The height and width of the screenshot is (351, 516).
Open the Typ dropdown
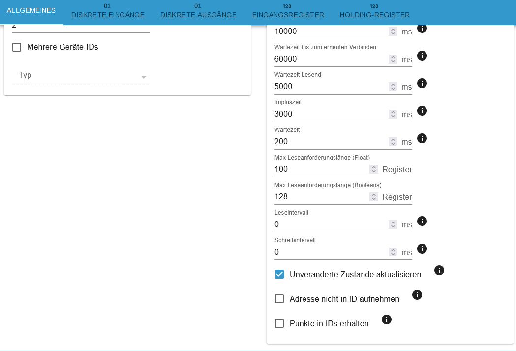coord(80,75)
